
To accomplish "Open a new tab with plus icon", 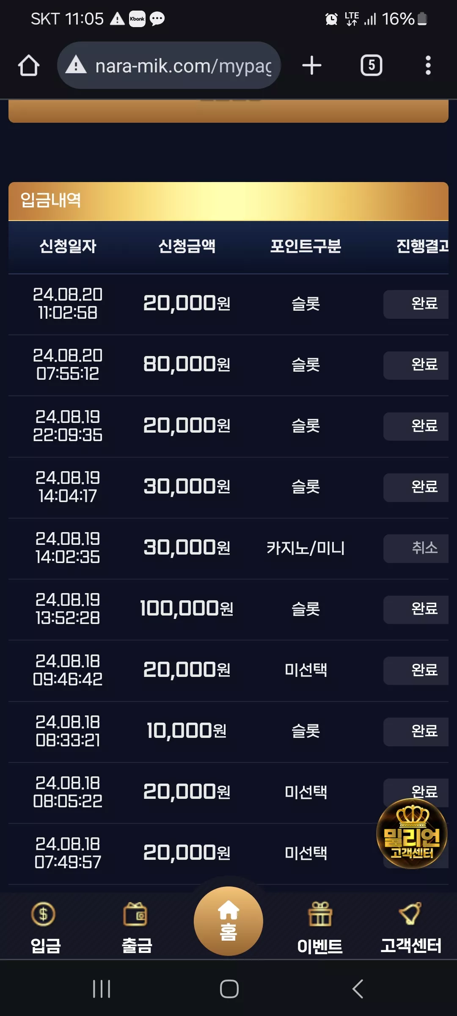I will (312, 66).
